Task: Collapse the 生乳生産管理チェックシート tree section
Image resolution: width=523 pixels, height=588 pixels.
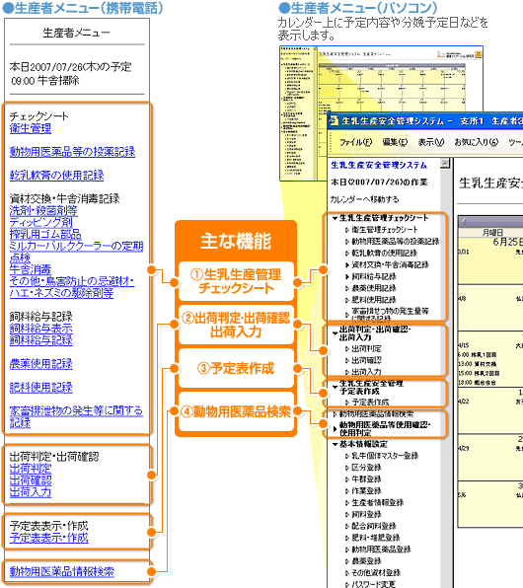Action: pyautogui.click(x=335, y=218)
